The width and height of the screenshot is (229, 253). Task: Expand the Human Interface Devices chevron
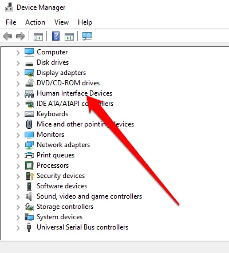[18, 94]
